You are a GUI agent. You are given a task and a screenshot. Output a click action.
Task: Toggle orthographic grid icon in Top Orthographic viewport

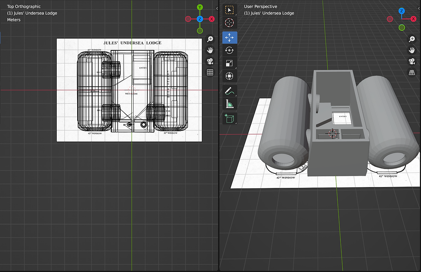tap(210, 73)
